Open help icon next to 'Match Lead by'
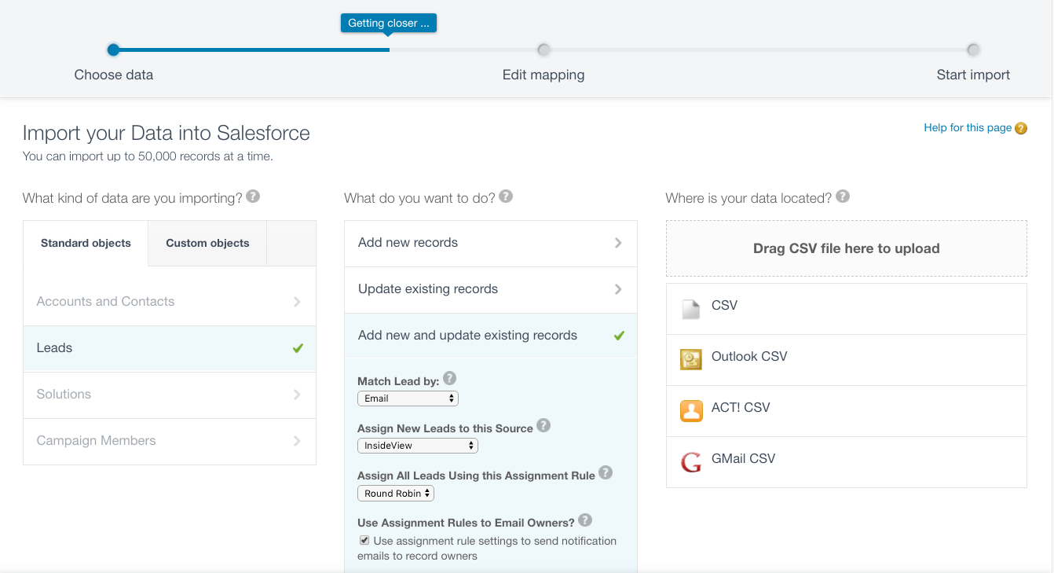 coord(449,379)
